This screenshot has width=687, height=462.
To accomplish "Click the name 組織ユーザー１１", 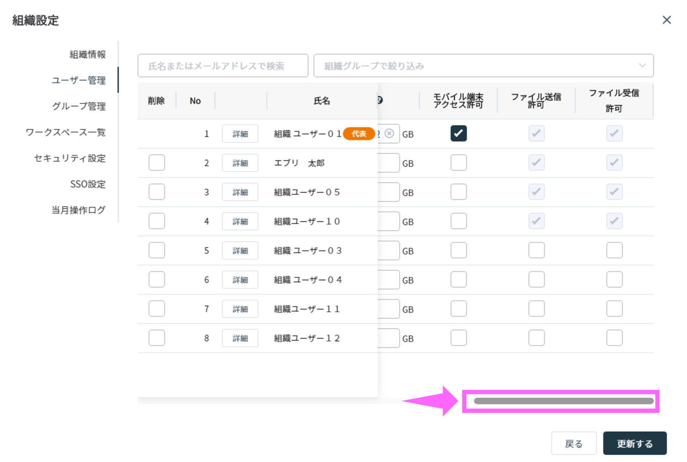I will tap(307, 309).
